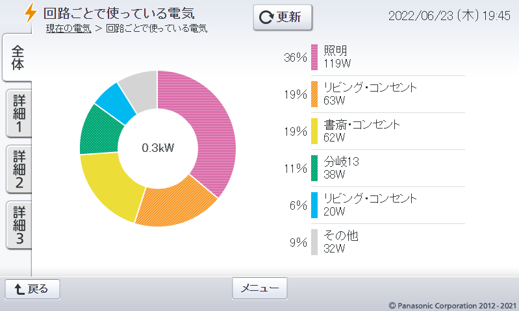
Task: Open the 詳細2 tab
Action: 19,169
